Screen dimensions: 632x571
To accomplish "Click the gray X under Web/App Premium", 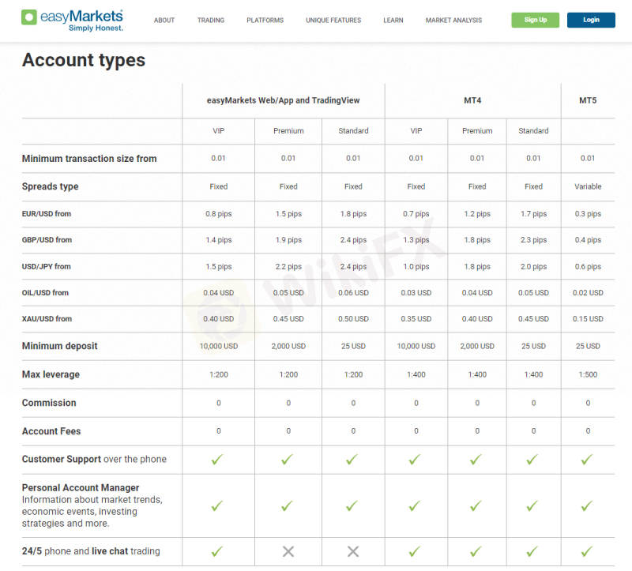I will point(288,551).
